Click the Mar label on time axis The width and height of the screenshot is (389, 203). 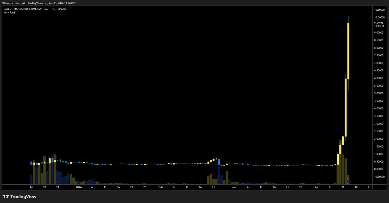[x=235, y=187]
